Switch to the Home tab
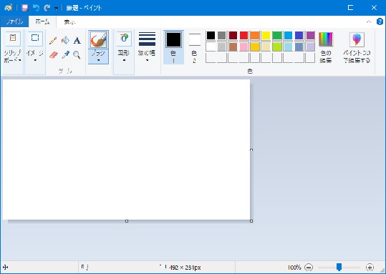This screenshot has height=274, width=386. point(42,21)
